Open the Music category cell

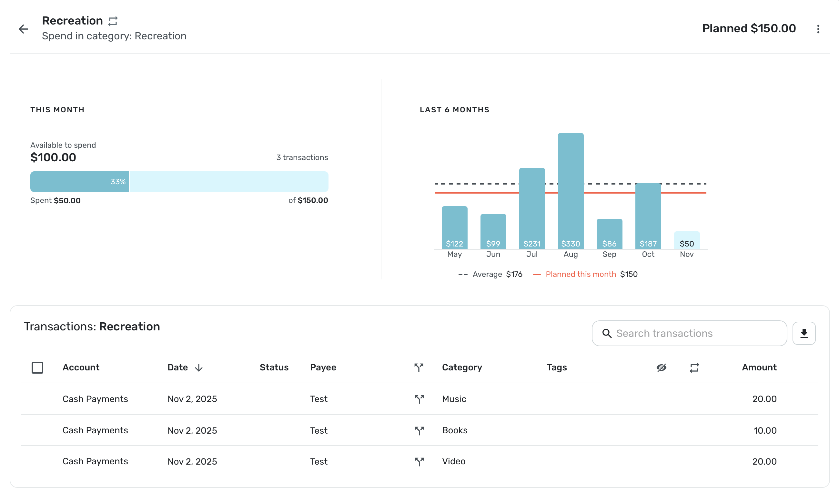pyautogui.click(x=454, y=399)
